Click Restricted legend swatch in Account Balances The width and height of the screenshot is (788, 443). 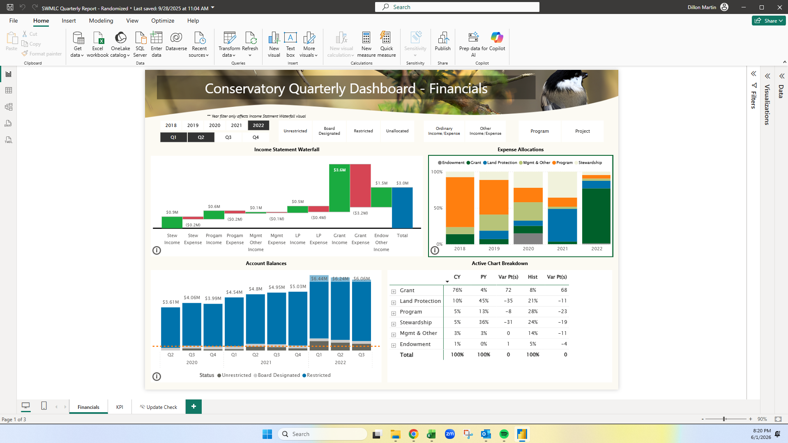(304, 375)
